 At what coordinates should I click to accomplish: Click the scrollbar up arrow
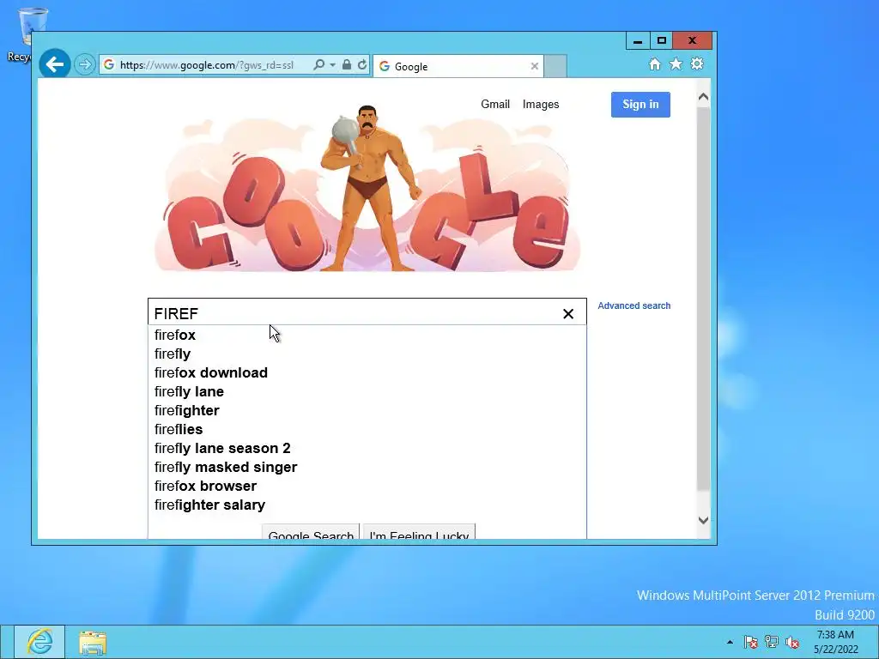point(704,97)
